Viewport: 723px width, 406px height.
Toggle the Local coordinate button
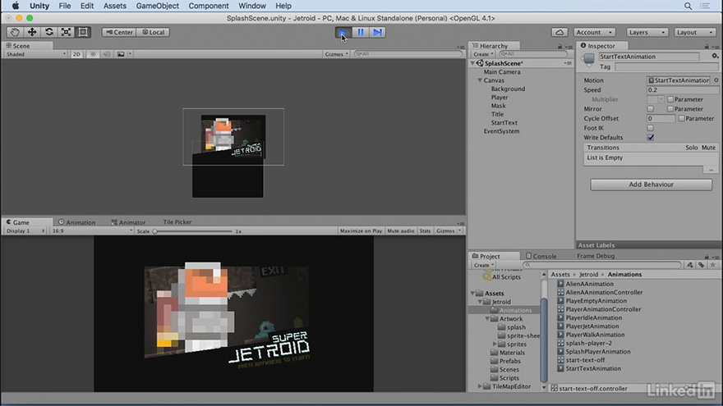(x=154, y=32)
